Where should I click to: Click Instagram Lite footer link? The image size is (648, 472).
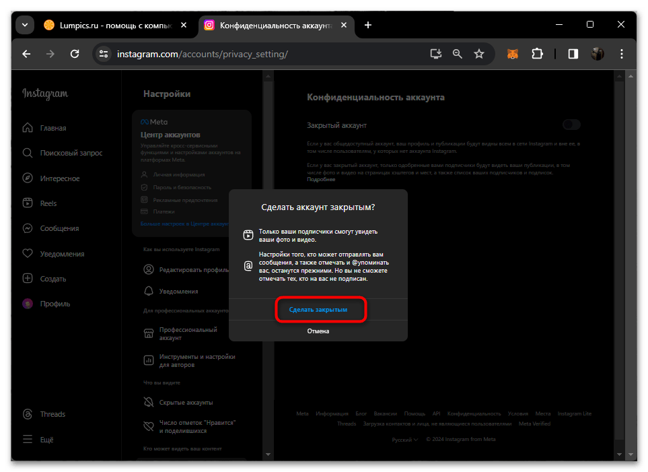(x=575, y=413)
